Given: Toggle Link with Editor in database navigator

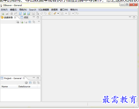Looking at the screenshot, I should coord(34,22).
